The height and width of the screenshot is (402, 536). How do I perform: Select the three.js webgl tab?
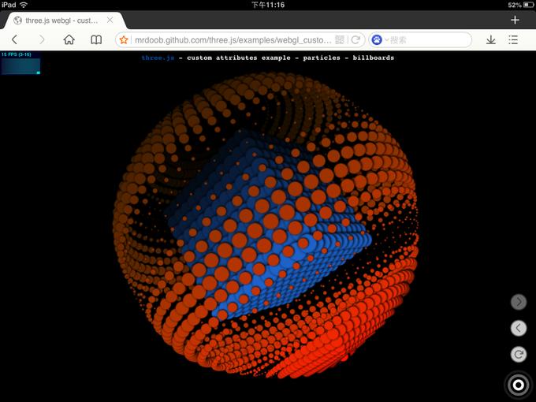tap(61, 20)
